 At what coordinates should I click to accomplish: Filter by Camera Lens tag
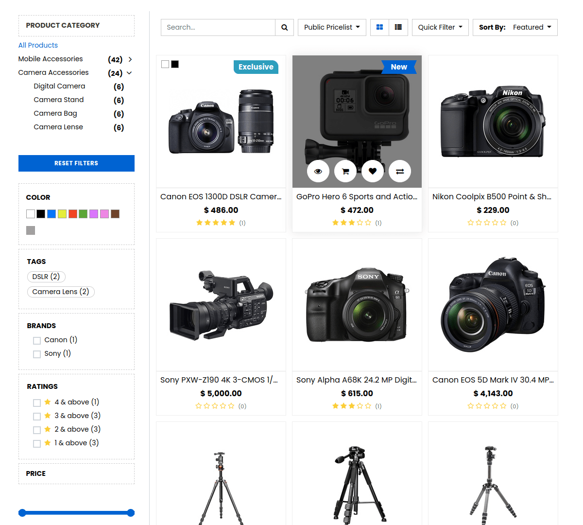click(x=61, y=292)
